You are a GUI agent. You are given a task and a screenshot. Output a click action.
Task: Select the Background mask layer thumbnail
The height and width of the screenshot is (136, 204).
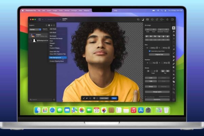[34, 40]
